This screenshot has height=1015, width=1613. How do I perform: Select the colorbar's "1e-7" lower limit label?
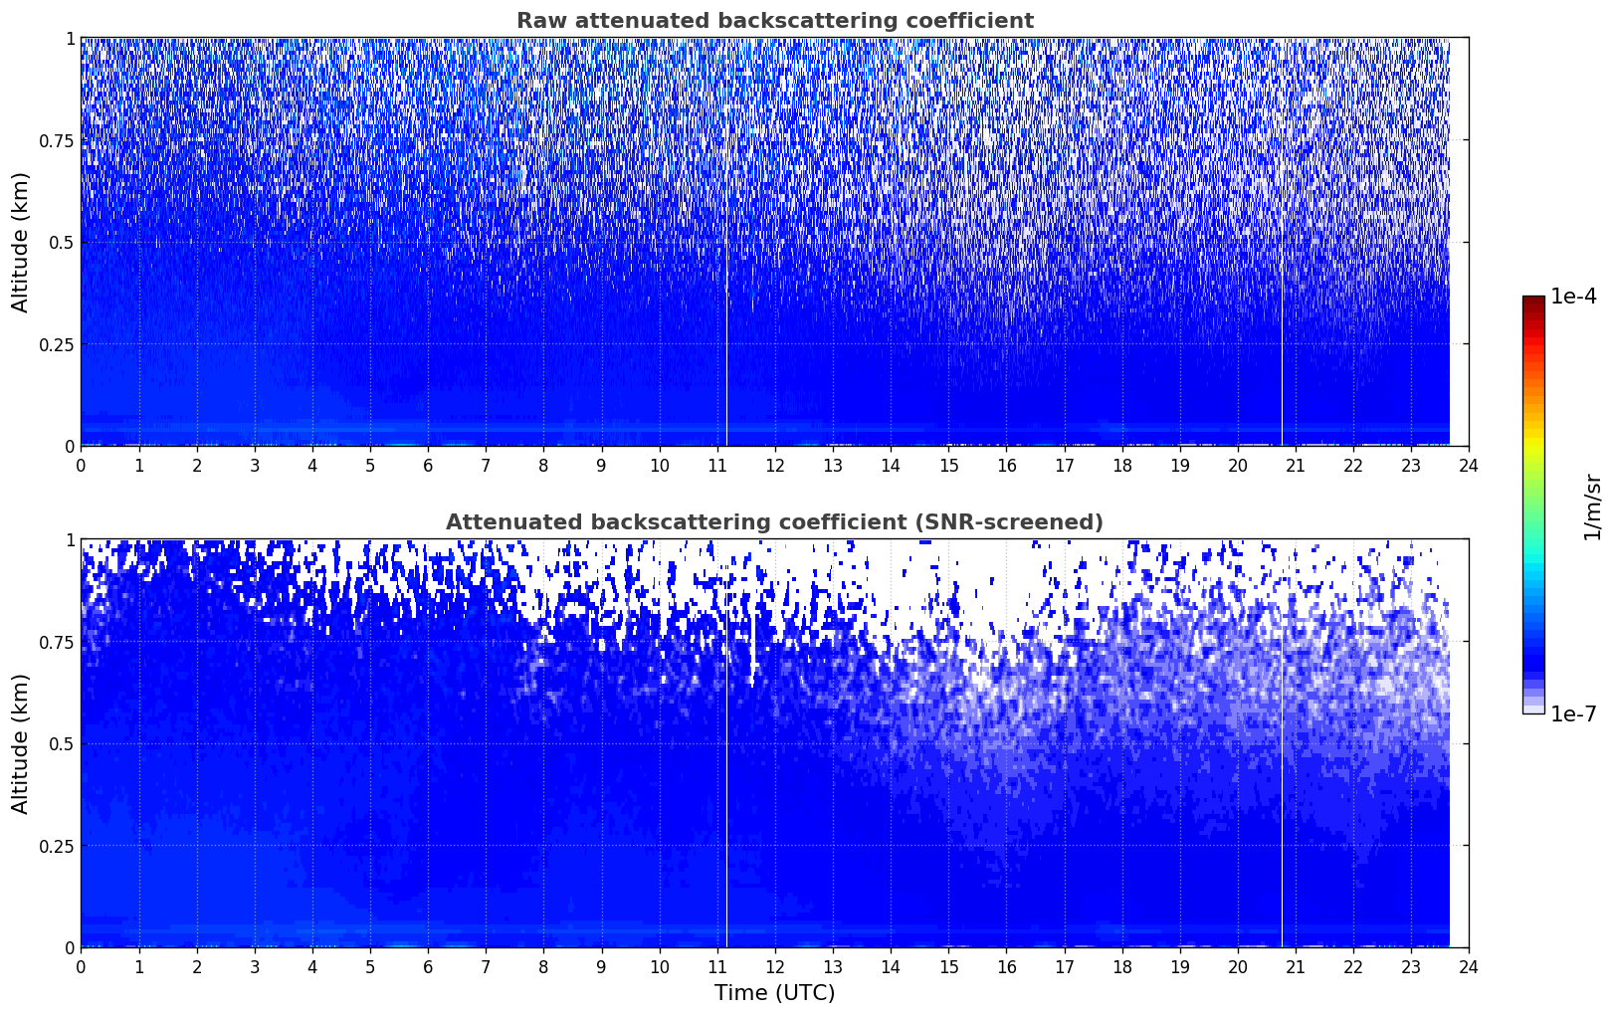pyautogui.click(x=1573, y=713)
